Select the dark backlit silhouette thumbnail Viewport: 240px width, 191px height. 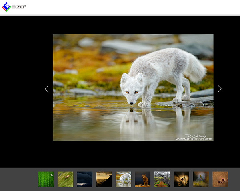point(181,179)
